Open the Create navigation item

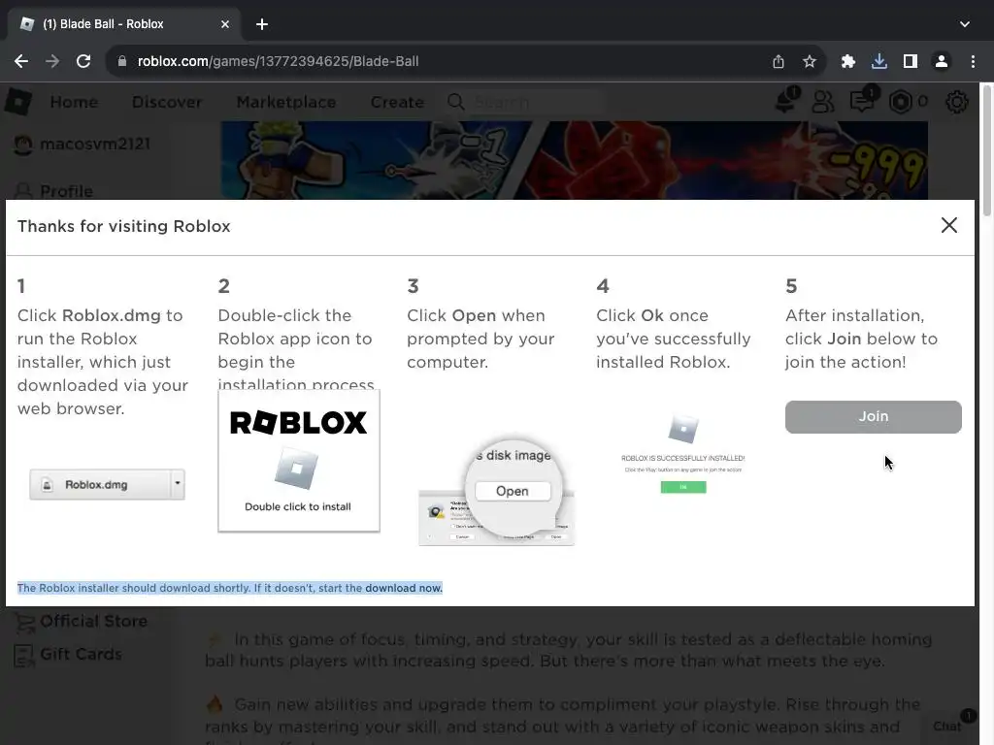coord(397,102)
